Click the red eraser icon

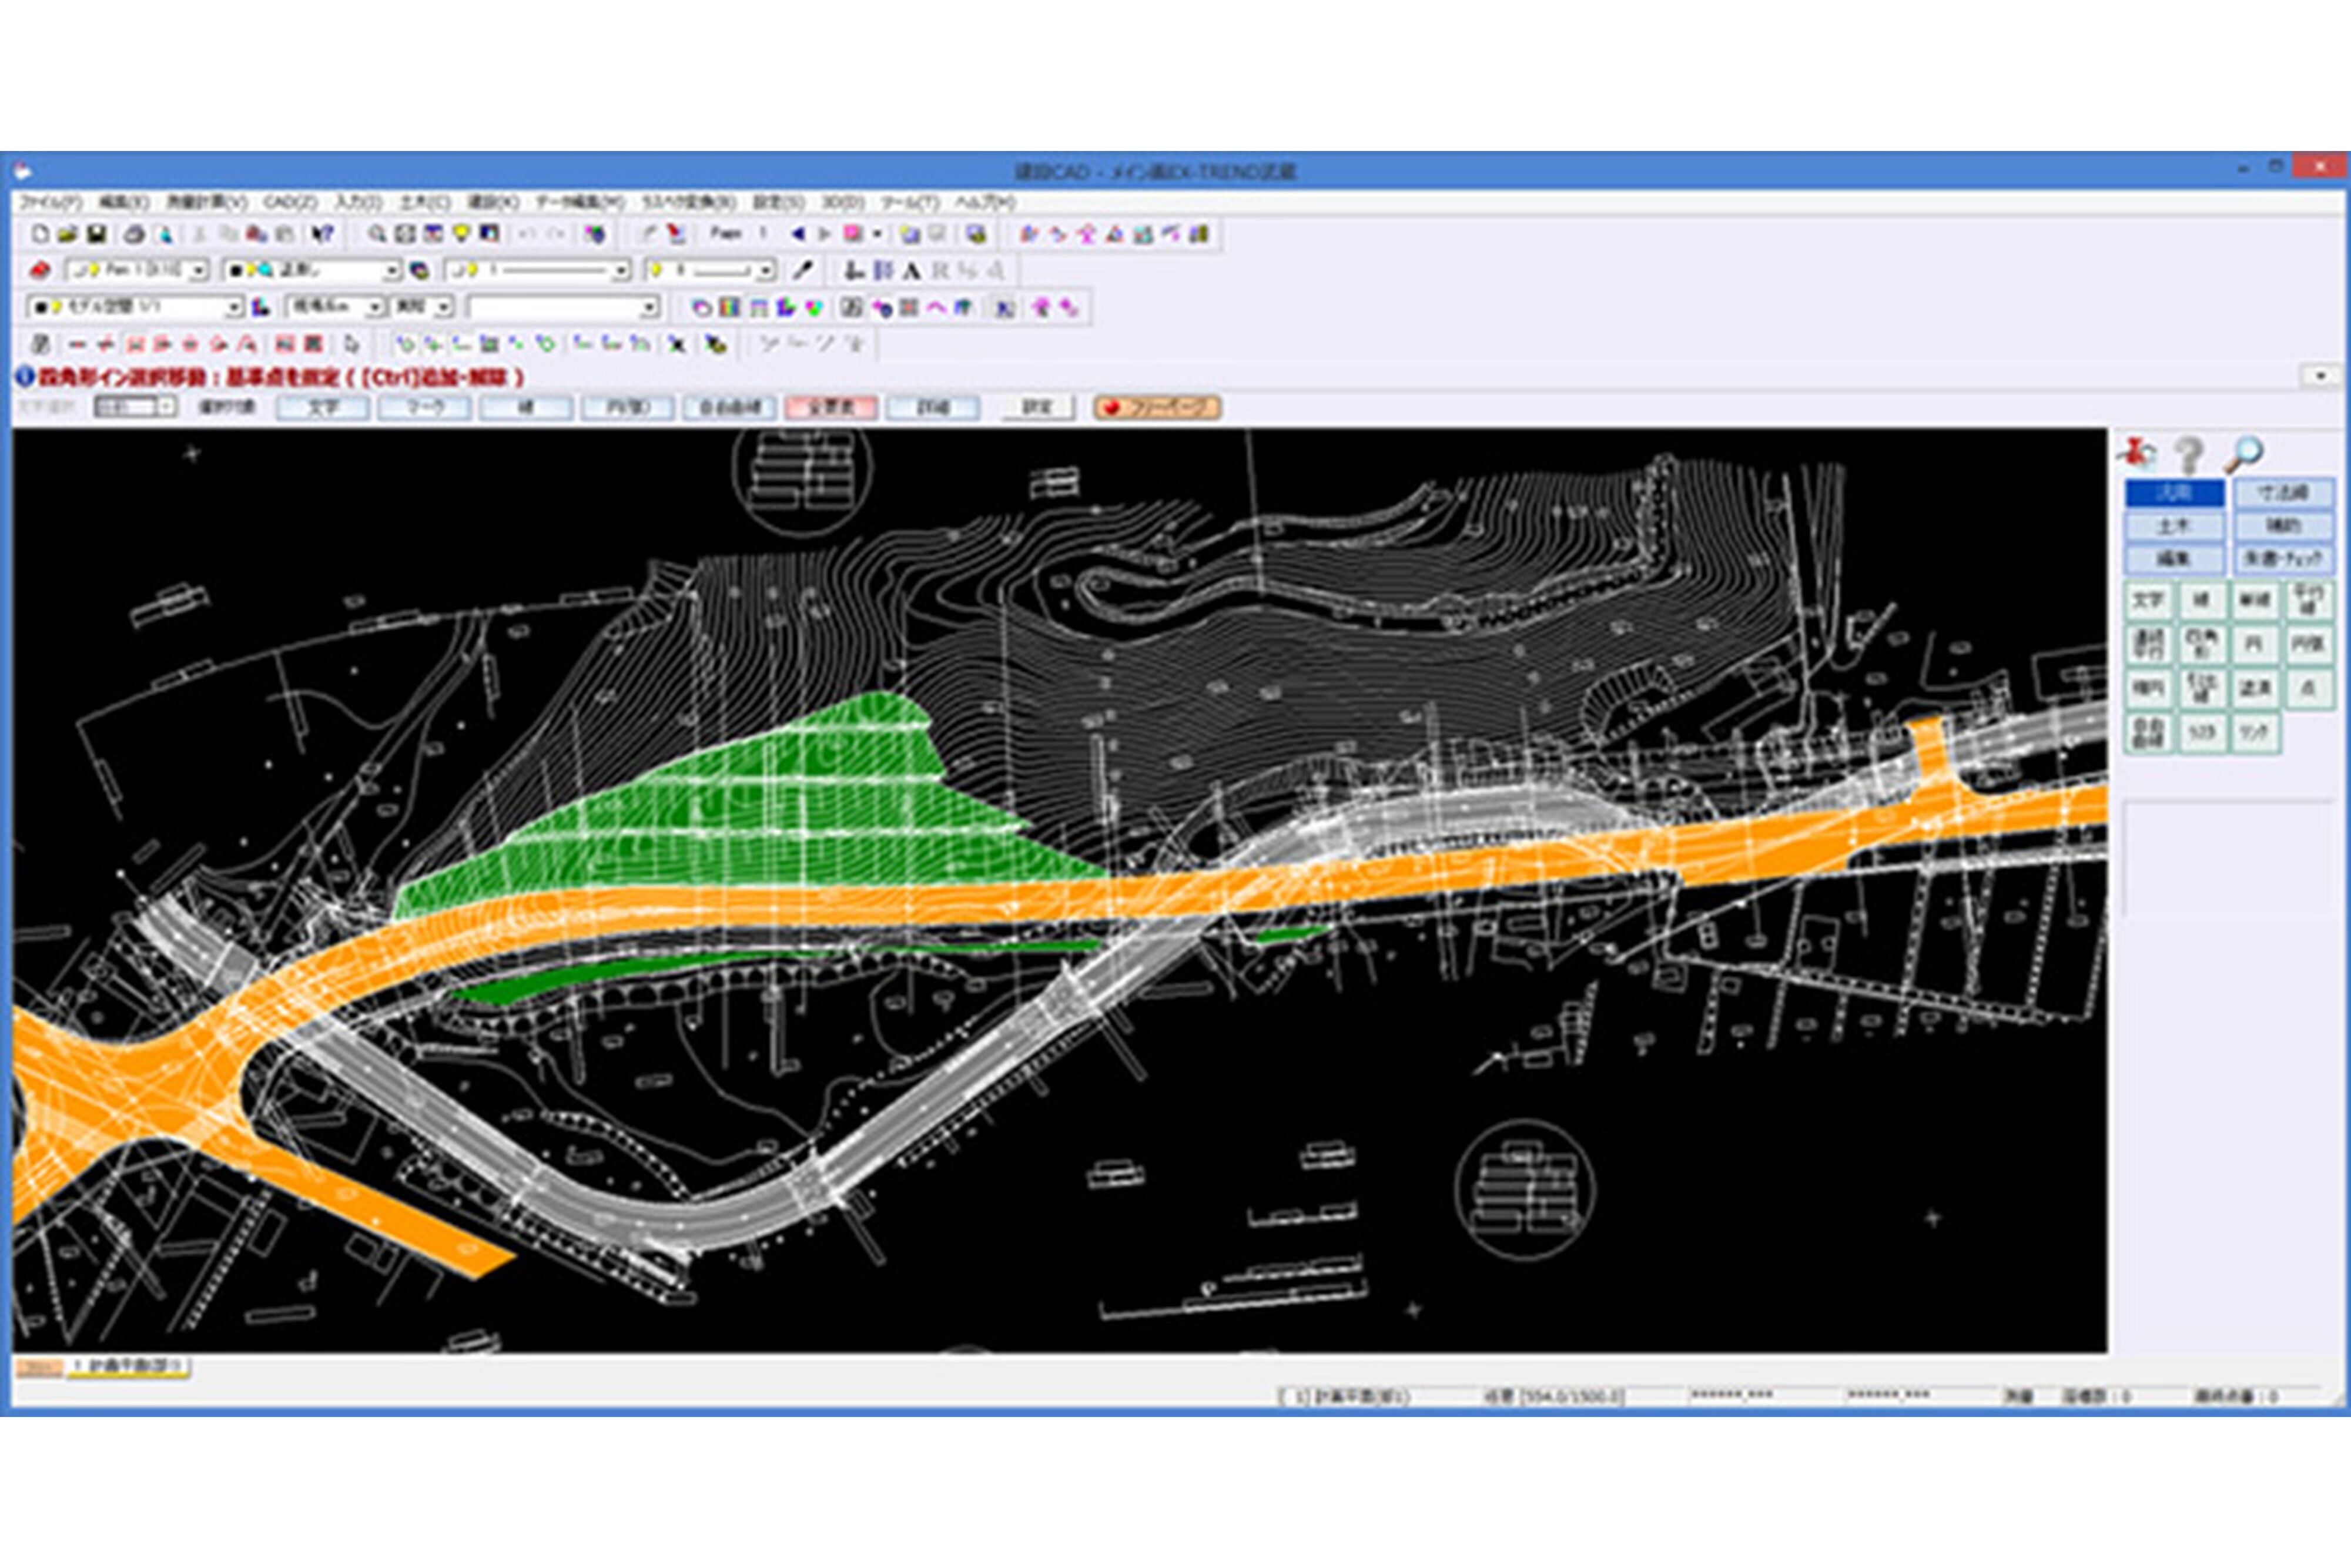tap(40, 270)
